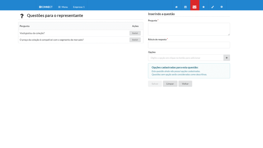Select Empresa: 1 in top bar
263x148 pixels.
[79, 7]
